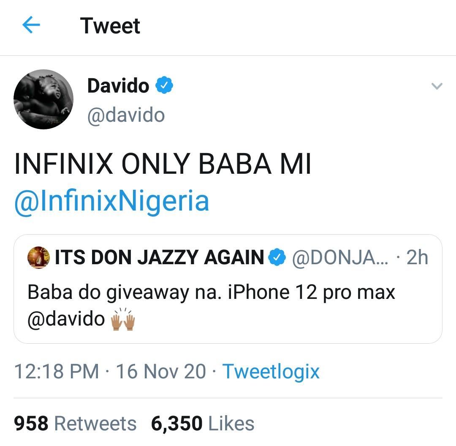Click the raised hands emoji
The width and height of the screenshot is (456, 446).
pyautogui.click(x=122, y=319)
